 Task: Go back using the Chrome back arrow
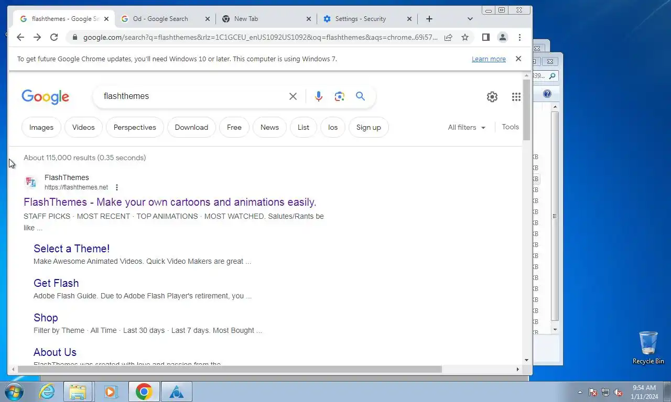20,37
